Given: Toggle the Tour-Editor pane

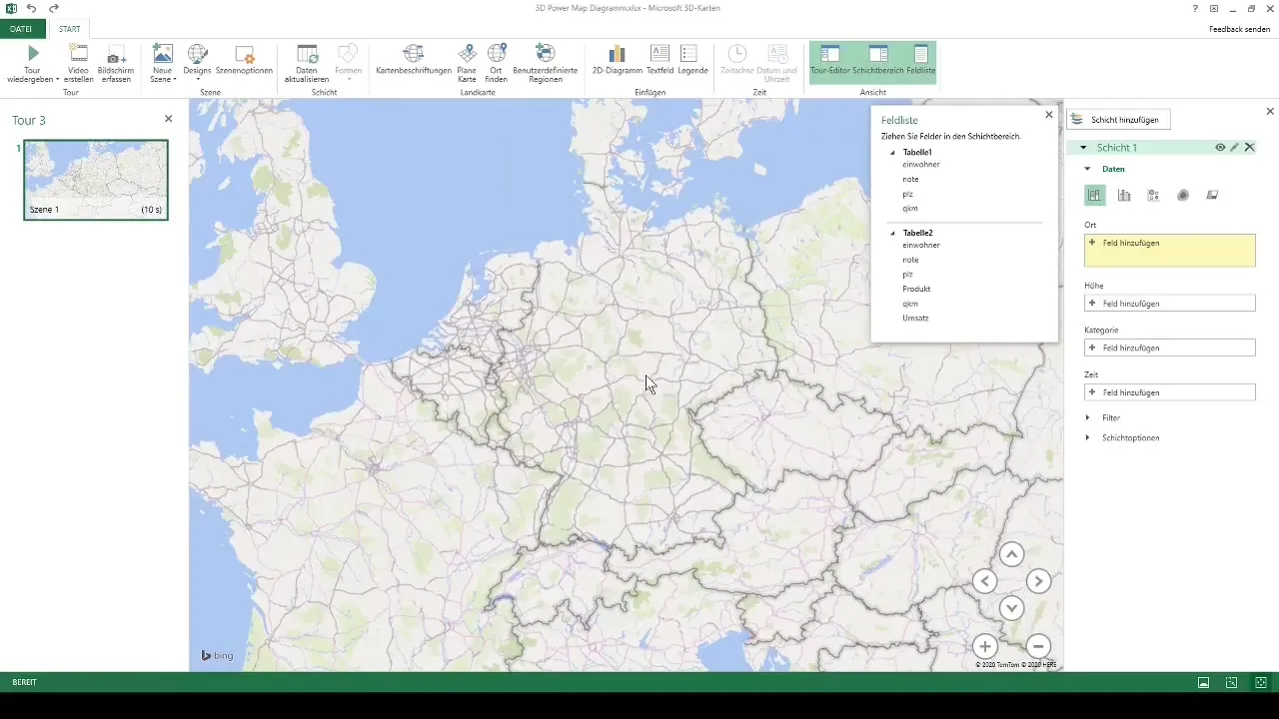Looking at the screenshot, I should (x=829, y=62).
